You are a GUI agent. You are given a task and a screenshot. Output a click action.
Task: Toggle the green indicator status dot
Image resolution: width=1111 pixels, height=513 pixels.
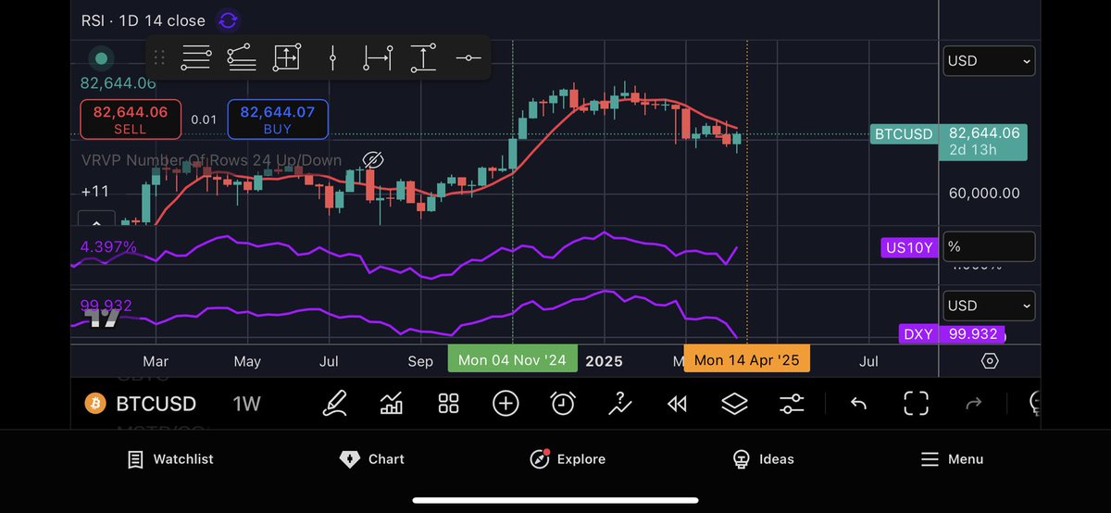pyautogui.click(x=101, y=58)
